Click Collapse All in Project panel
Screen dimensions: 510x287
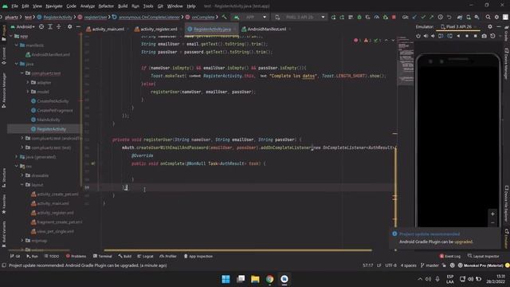click(58, 26)
